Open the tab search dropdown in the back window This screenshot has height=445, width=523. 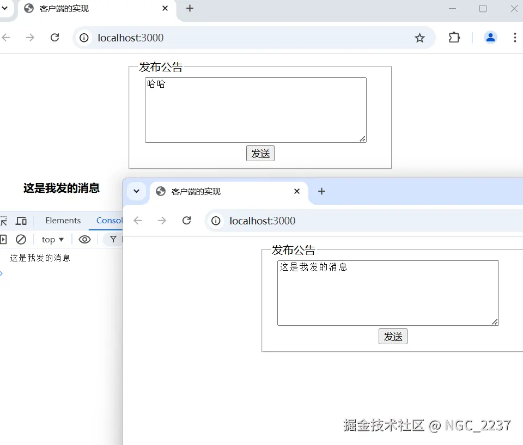[x=5, y=8]
